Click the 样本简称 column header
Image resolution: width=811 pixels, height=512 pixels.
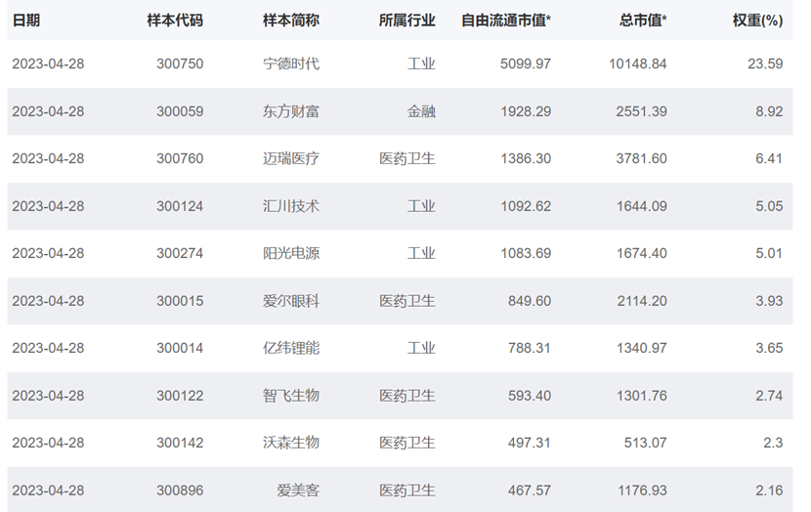[x=290, y=21]
